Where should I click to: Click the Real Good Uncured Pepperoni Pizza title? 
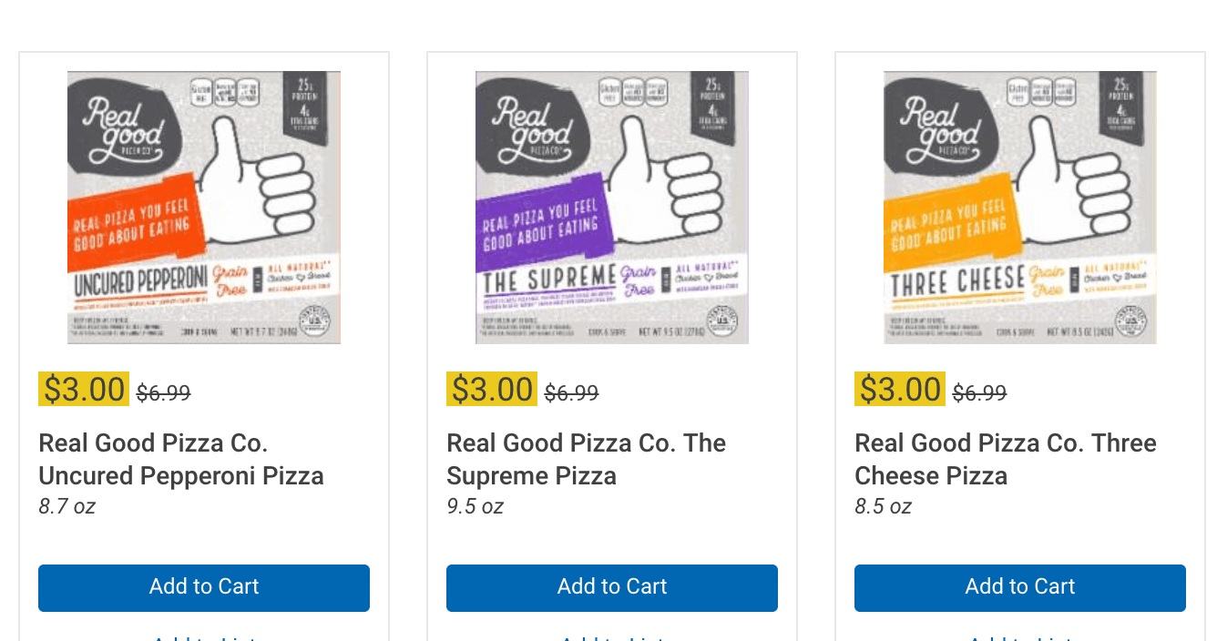[181, 460]
